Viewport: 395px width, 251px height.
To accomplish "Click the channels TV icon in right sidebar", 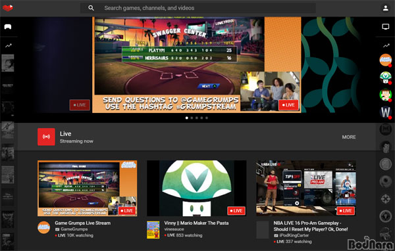I will pos(385,27).
